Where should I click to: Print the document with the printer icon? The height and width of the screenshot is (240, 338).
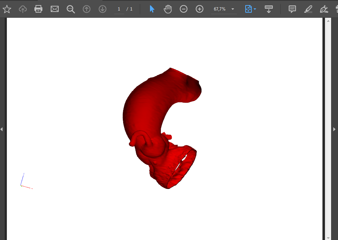tap(38, 9)
